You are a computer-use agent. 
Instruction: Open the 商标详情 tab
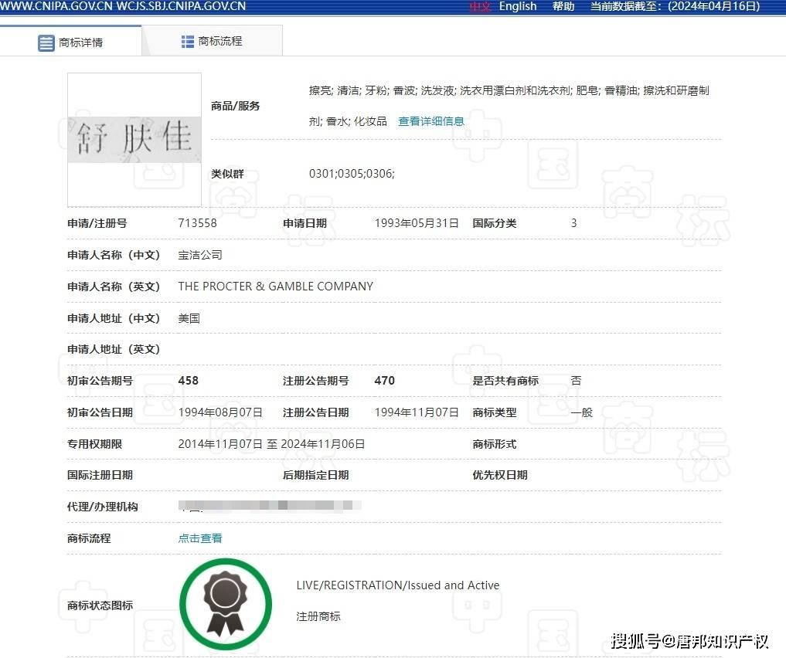tap(70, 42)
